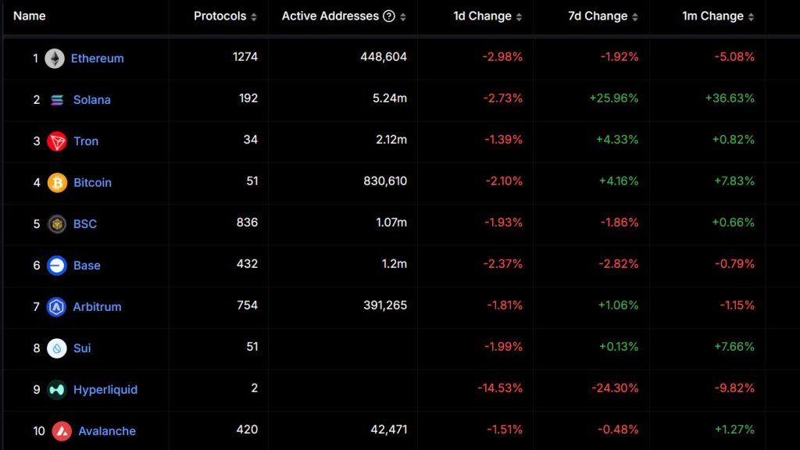The height and width of the screenshot is (450, 800).
Task: Sort table by Protocols column
Action: tap(254, 16)
